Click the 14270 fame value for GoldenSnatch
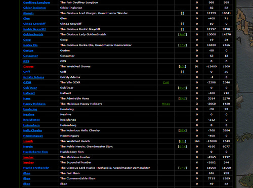Screen dimensions: 253x188 pyautogui.click(x=226, y=34)
